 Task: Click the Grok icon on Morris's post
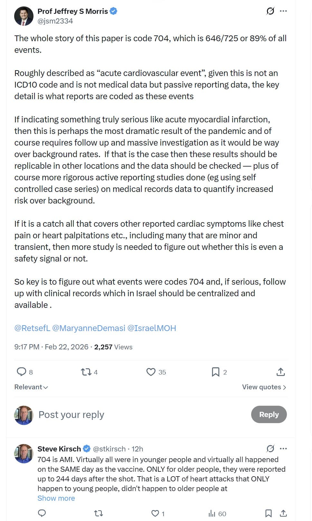click(x=270, y=11)
